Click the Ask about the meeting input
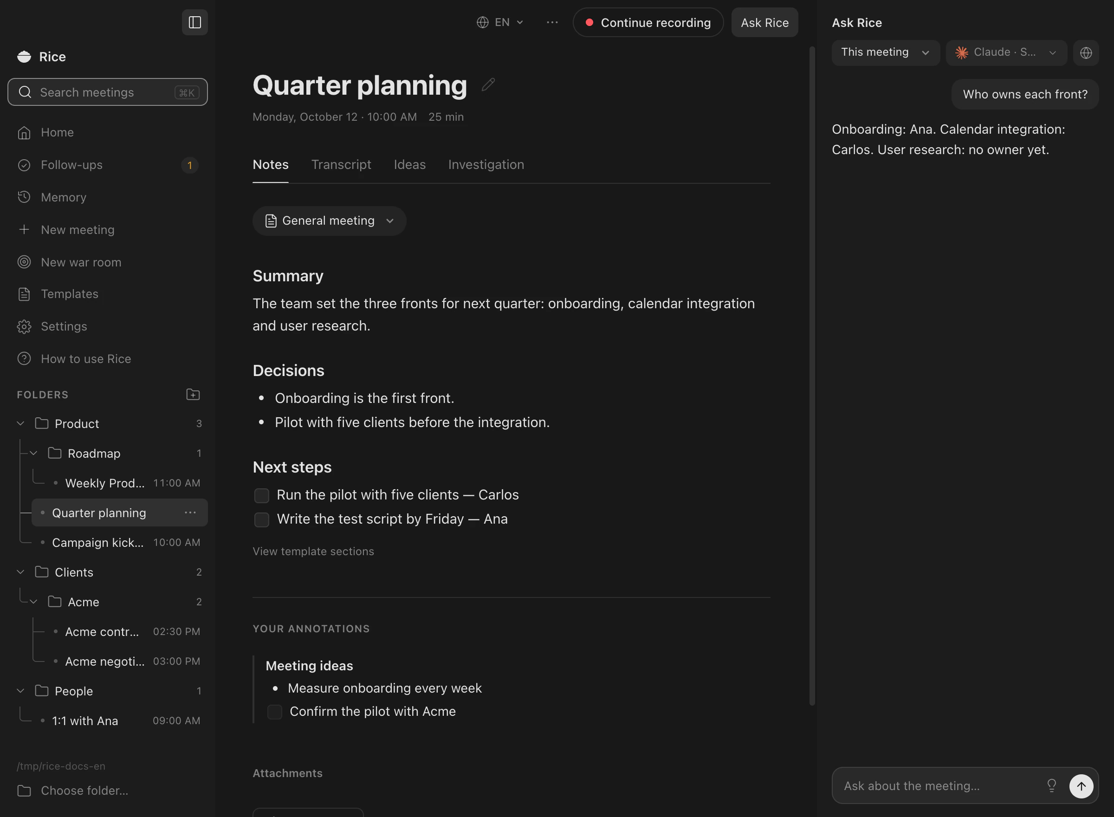This screenshot has height=817, width=1114. click(939, 786)
